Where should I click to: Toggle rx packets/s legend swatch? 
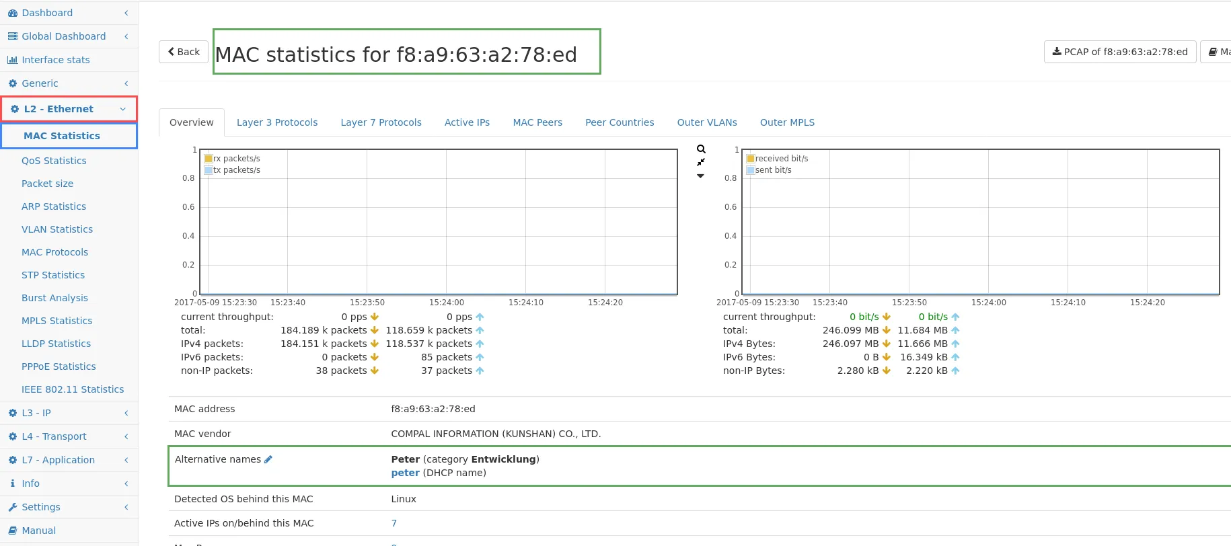coord(209,159)
